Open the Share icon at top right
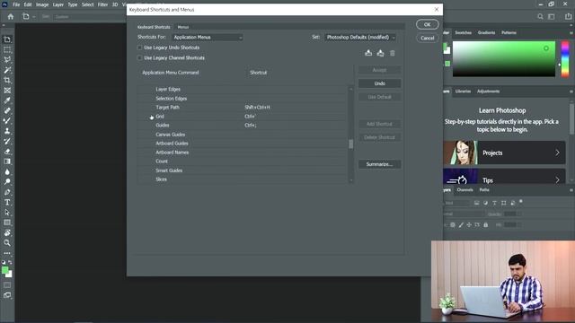The image size is (575, 323). (568, 16)
